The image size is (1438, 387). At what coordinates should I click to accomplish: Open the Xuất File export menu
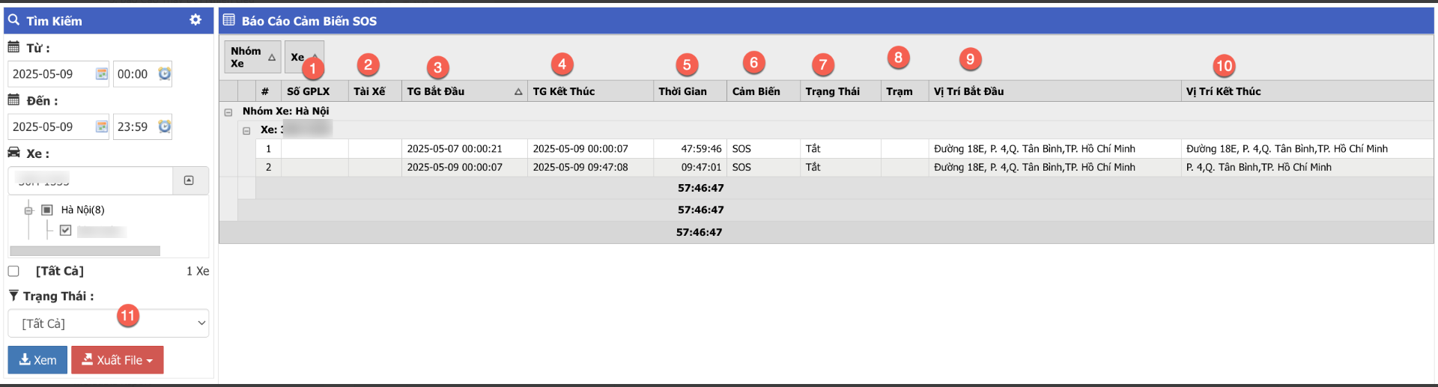(118, 360)
